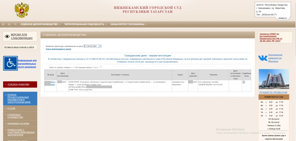Click the 'Дата поступления' column header
Screen dimensions: 296x141
[x=63, y=75]
